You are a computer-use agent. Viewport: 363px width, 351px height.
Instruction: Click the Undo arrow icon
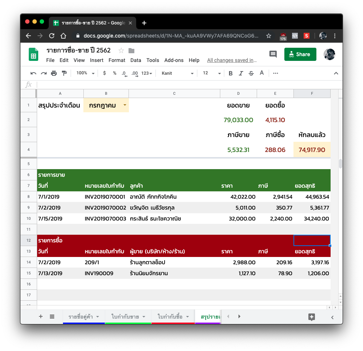(33, 73)
